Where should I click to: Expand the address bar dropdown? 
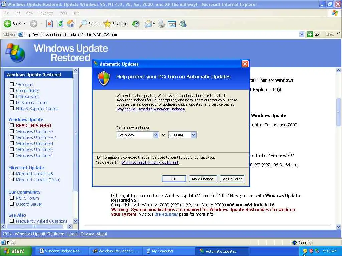click(x=302, y=34)
